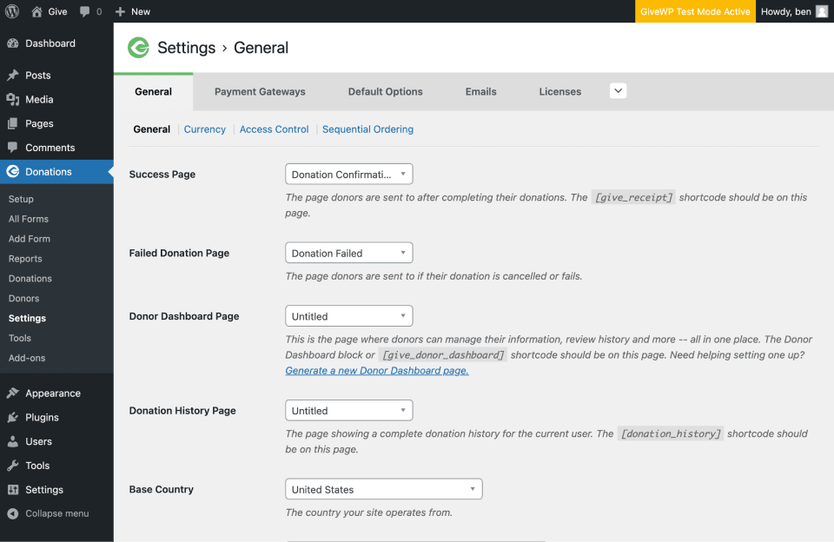834x542 pixels.
Task: Click Generate a new Donor Dashboard page link
Action: [377, 371]
